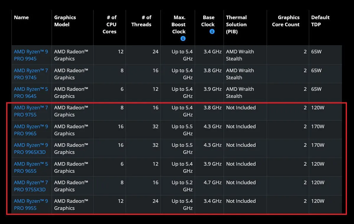Open the AMD Ryzen 7 PRO 9745 link
The height and width of the screenshot is (224, 354).
tap(31, 74)
